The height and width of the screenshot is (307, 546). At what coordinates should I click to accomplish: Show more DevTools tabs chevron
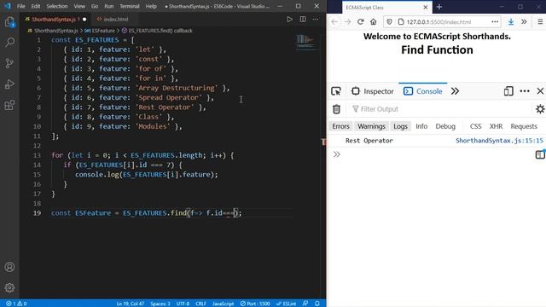(455, 91)
